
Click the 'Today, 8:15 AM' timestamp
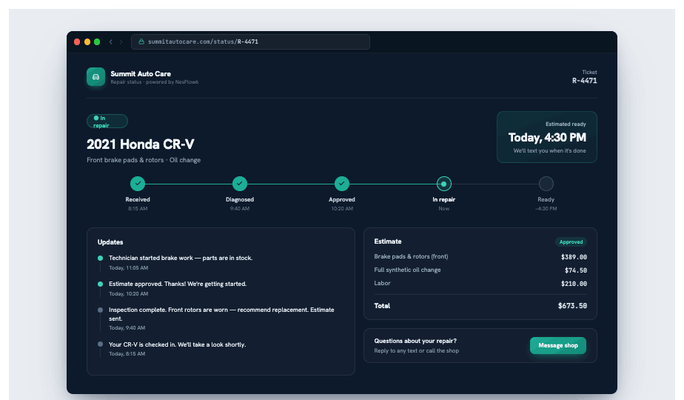tap(127, 354)
